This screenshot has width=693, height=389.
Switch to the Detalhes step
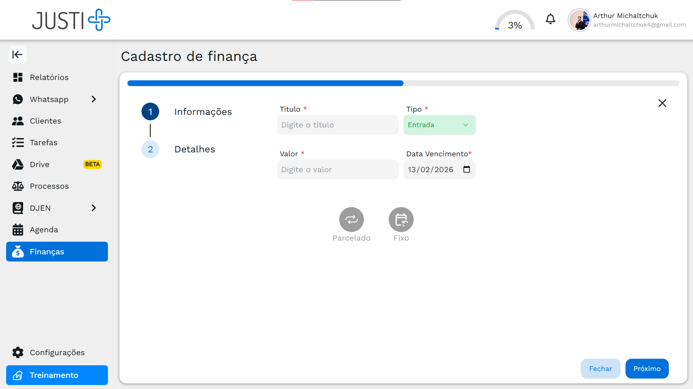(150, 149)
